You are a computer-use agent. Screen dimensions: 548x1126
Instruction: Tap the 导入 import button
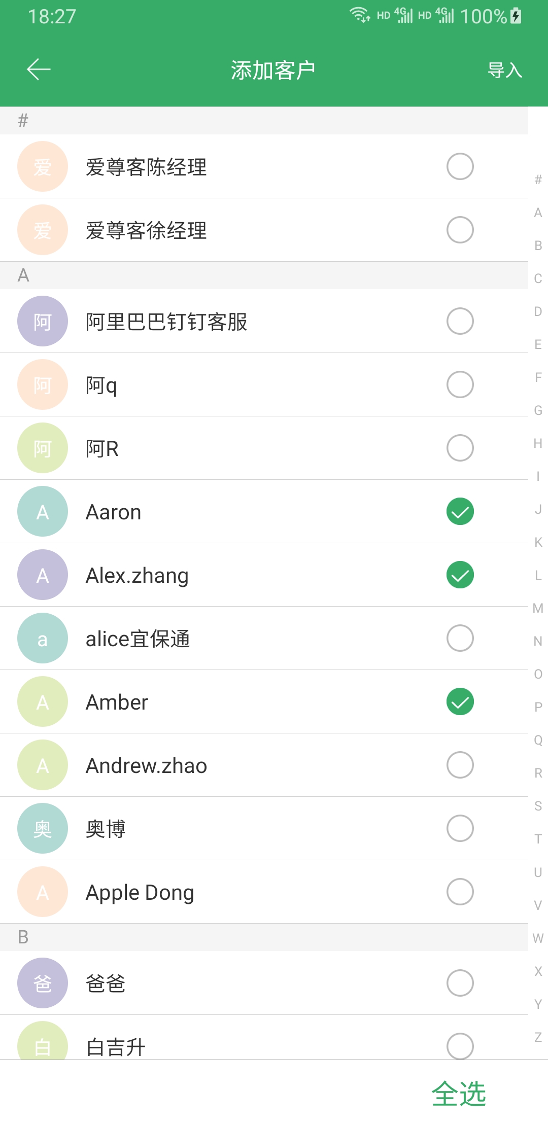coord(504,70)
